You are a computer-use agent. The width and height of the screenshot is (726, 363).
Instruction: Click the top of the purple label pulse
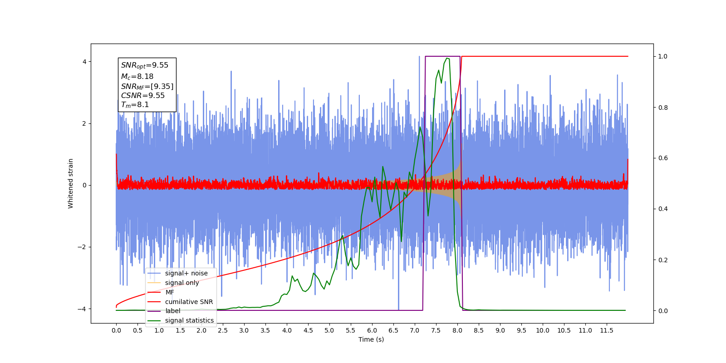(442, 56)
